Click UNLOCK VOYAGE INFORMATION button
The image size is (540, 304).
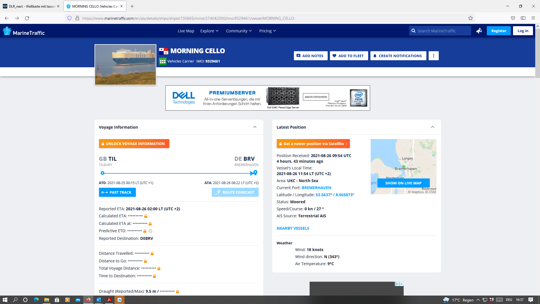(134, 144)
